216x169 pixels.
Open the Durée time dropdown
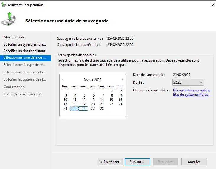pyautogui.click(x=188, y=82)
